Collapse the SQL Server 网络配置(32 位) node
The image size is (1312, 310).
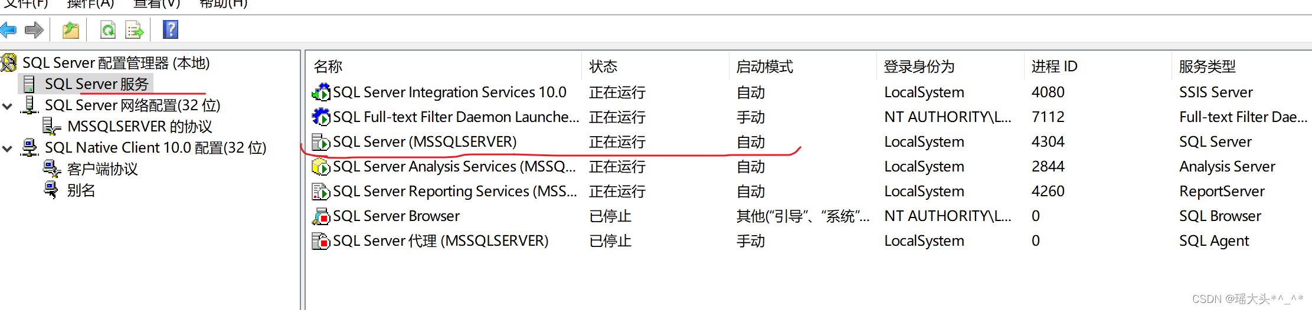tap(8, 106)
